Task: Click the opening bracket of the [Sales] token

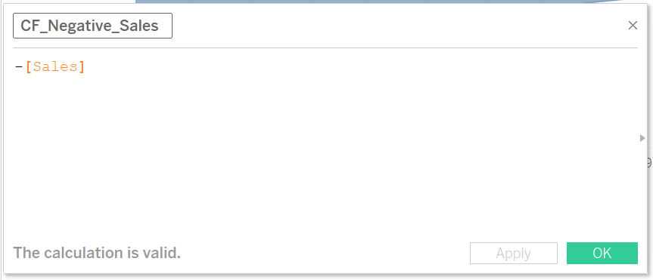Action: click(x=28, y=67)
